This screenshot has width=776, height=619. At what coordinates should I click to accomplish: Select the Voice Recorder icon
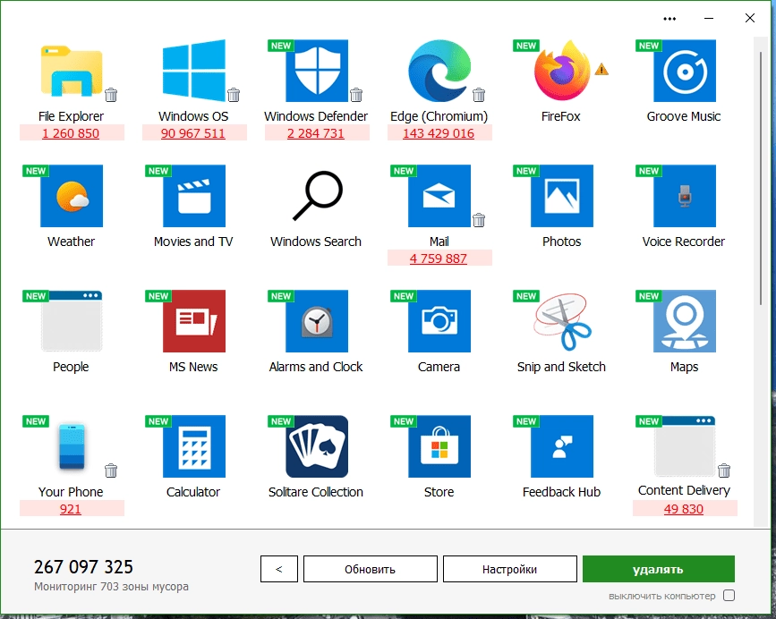click(685, 196)
